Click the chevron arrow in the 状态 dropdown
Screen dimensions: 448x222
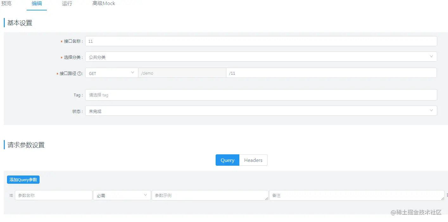431,110
